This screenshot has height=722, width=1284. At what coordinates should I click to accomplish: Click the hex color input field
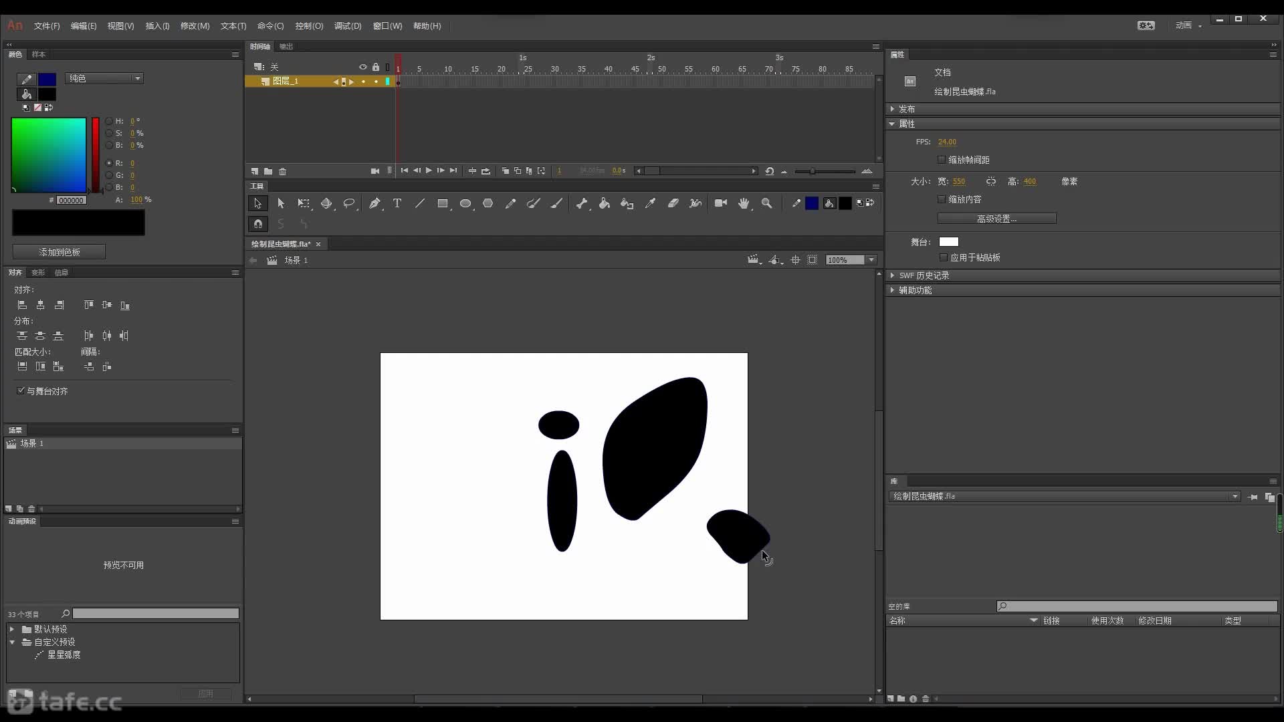point(71,200)
